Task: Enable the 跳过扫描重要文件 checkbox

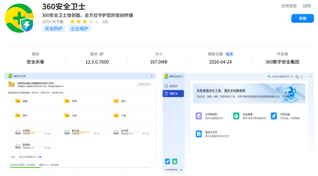Action: [17, 157]
